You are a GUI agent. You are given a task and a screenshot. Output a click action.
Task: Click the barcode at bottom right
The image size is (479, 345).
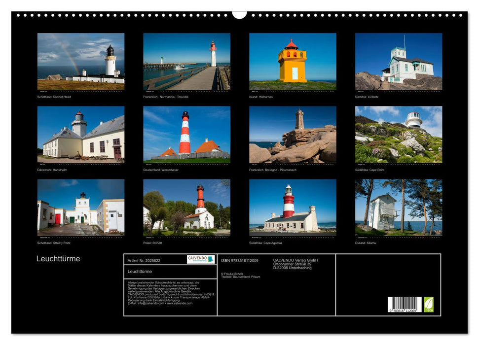[x=404, y=305]
